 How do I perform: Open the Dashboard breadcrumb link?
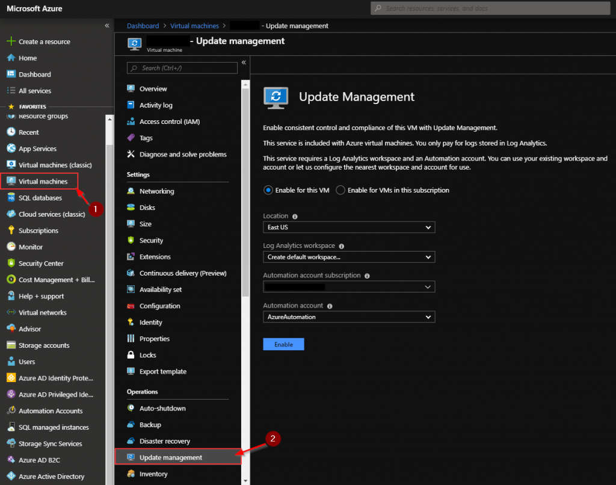coord(143,25)
